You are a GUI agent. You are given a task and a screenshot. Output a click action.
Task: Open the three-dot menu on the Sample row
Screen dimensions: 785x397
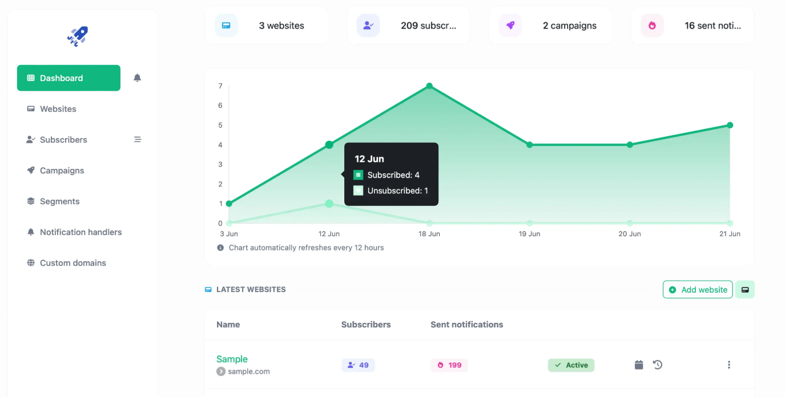[x=728, y=364]
